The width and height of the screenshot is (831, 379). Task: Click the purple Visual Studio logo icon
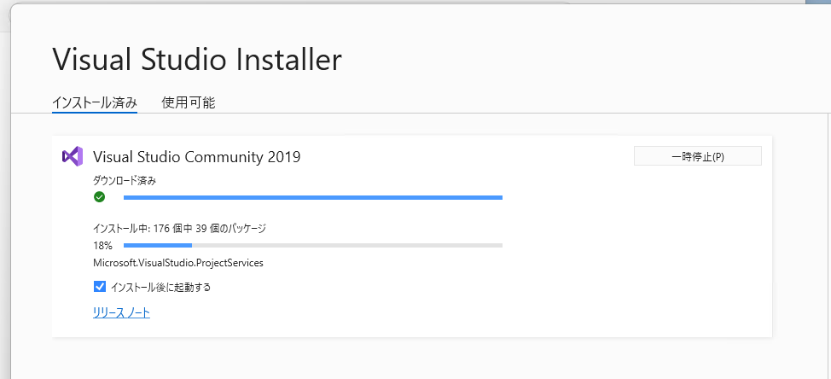click(x=72, y=156)
